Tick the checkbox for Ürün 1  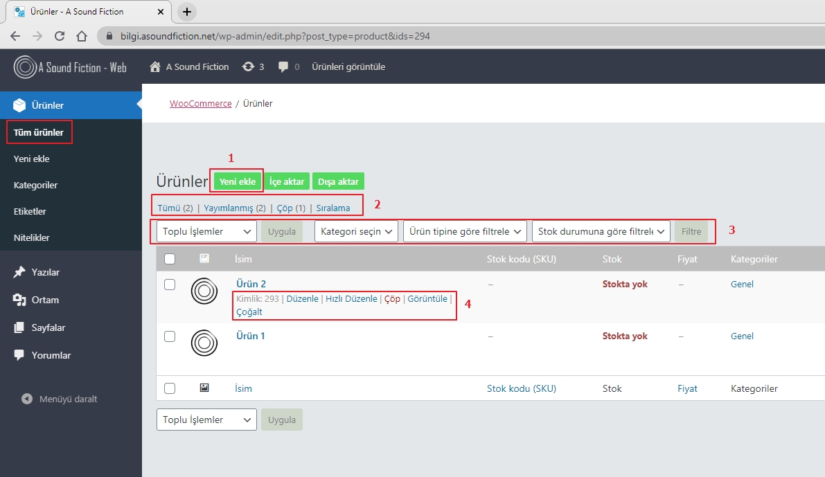click(170, 336)
